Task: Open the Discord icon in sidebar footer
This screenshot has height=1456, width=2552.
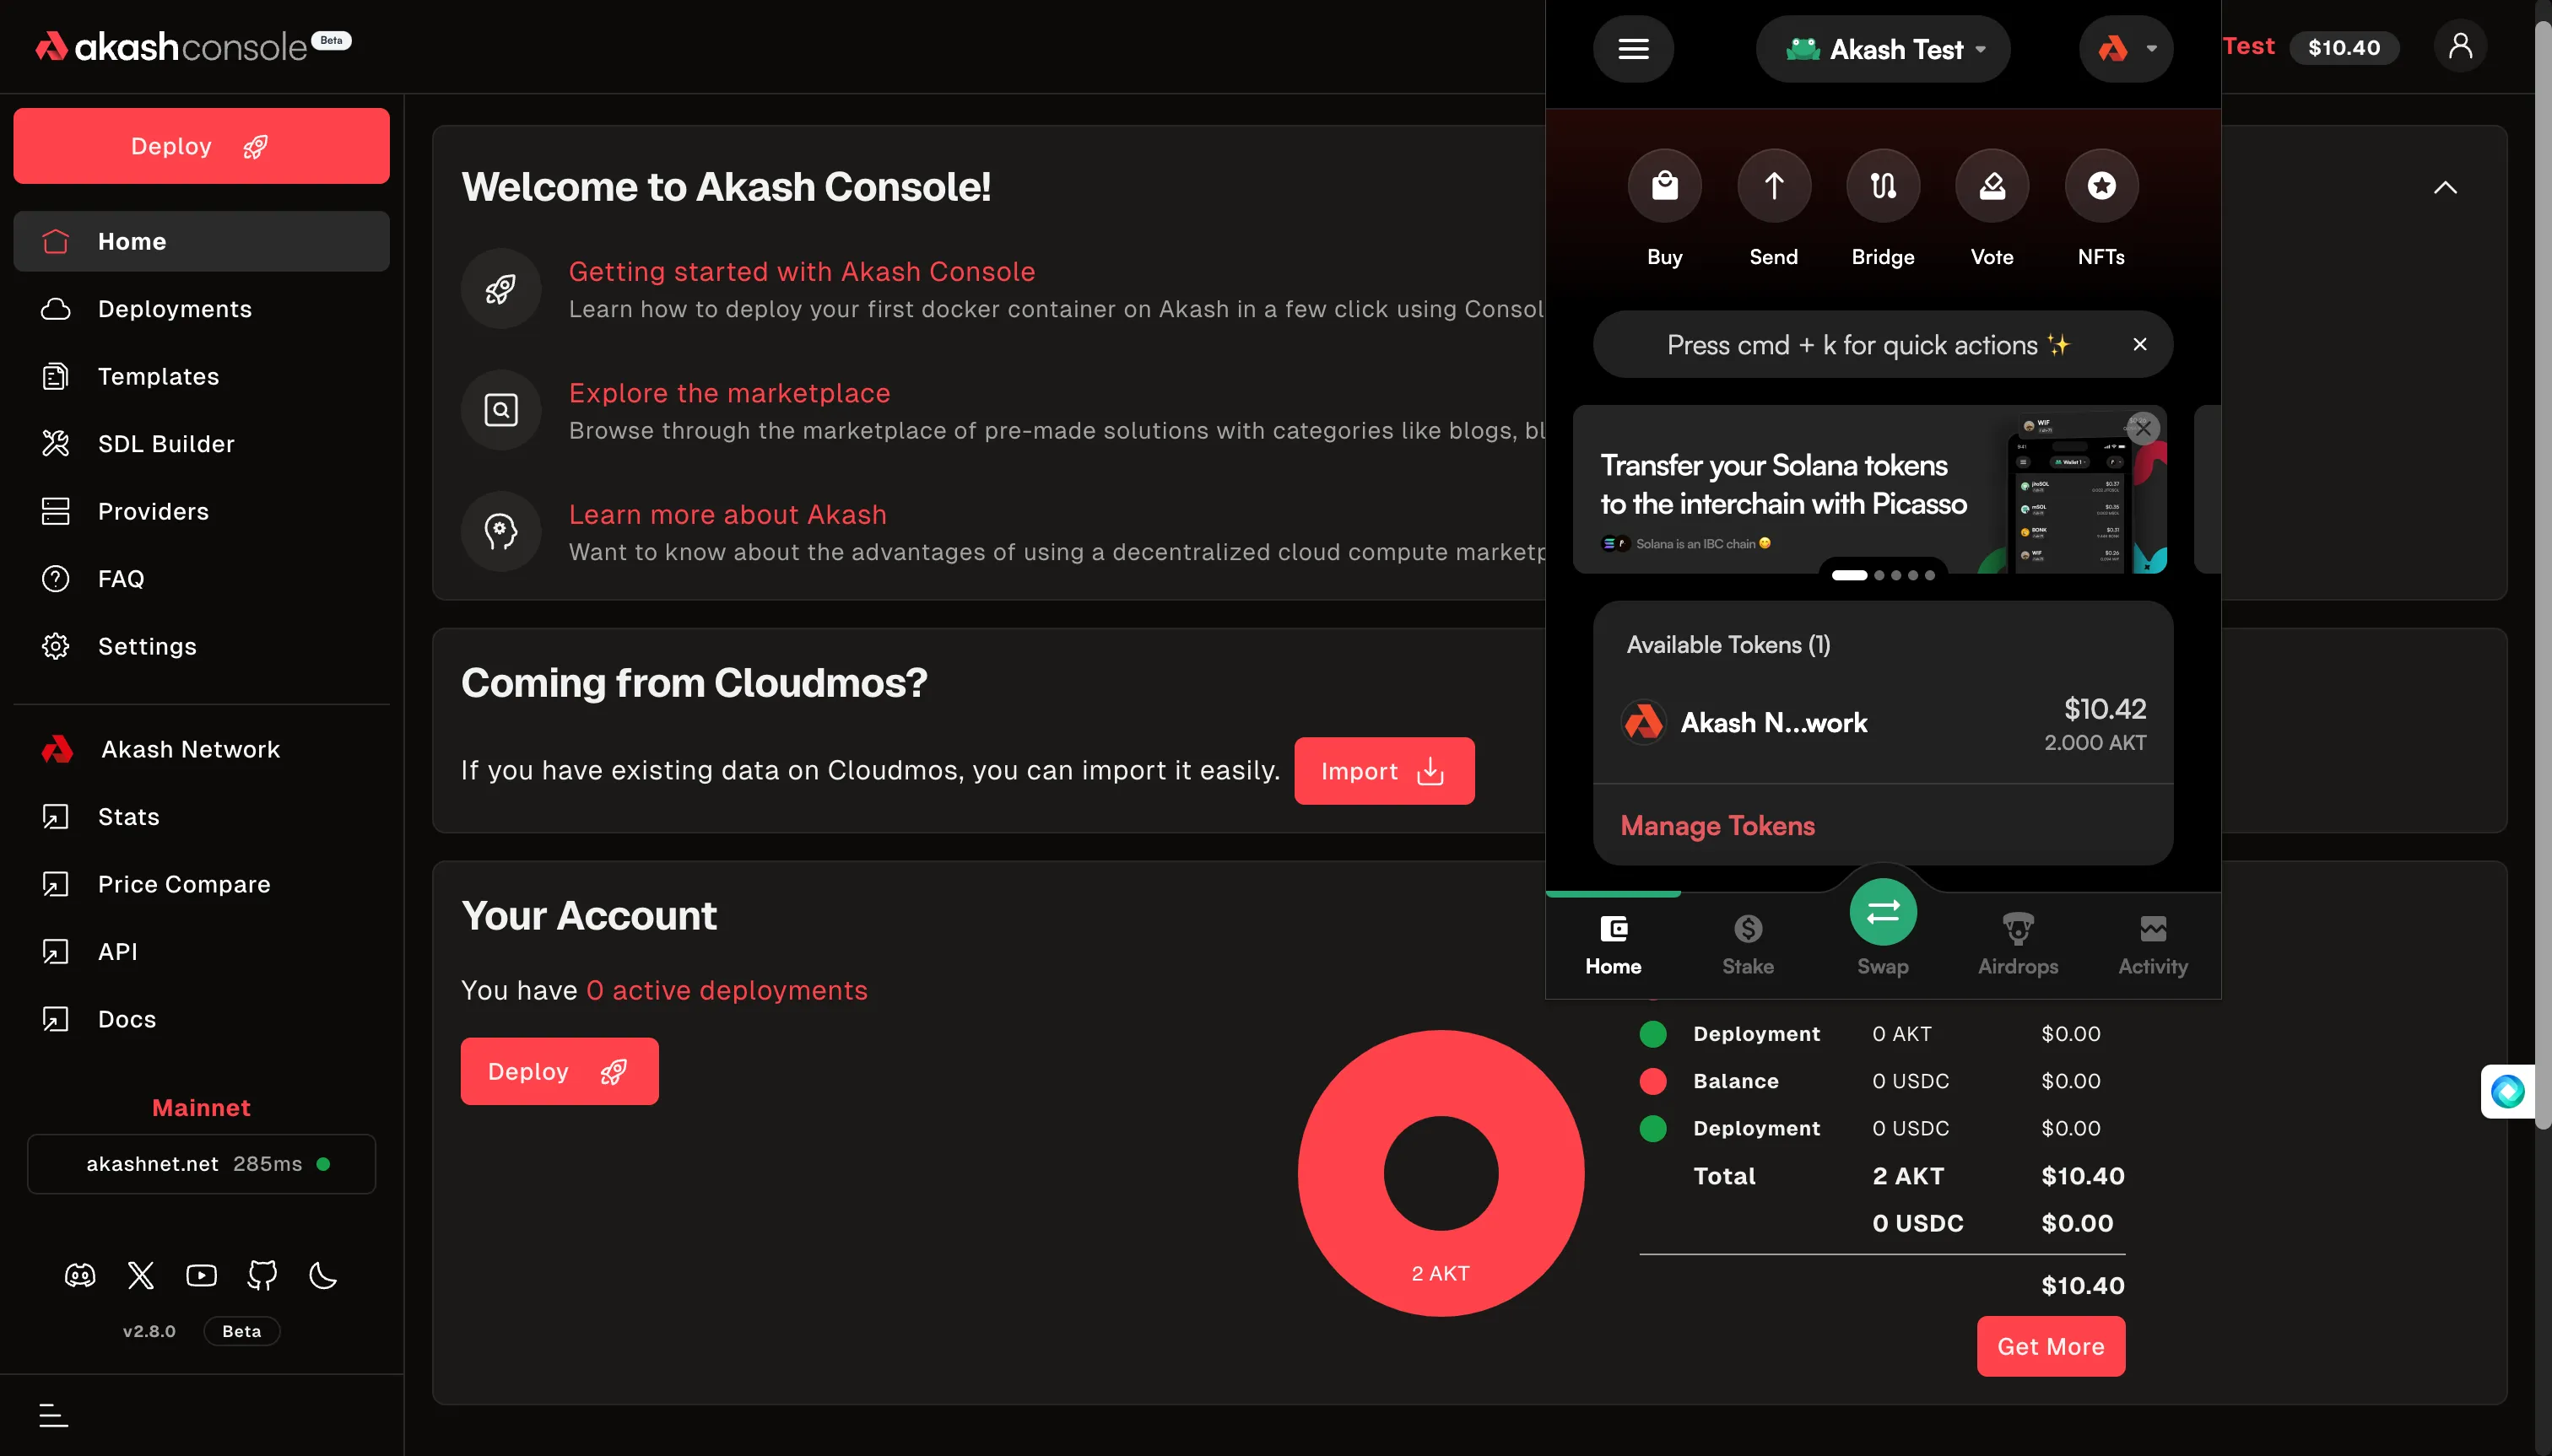Action: coord(80,1275)
